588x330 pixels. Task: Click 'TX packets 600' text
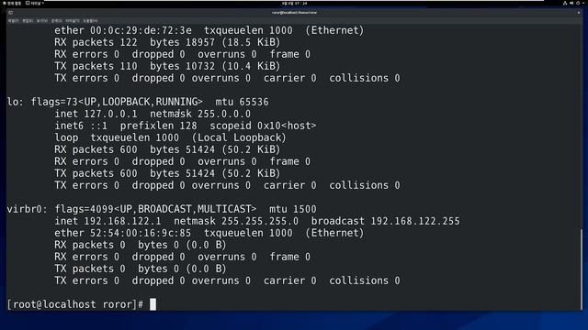(x=96, y=173)
